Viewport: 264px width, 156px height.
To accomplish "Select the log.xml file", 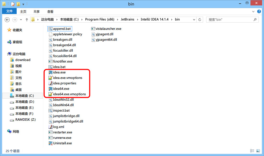I will click(58, 127).
